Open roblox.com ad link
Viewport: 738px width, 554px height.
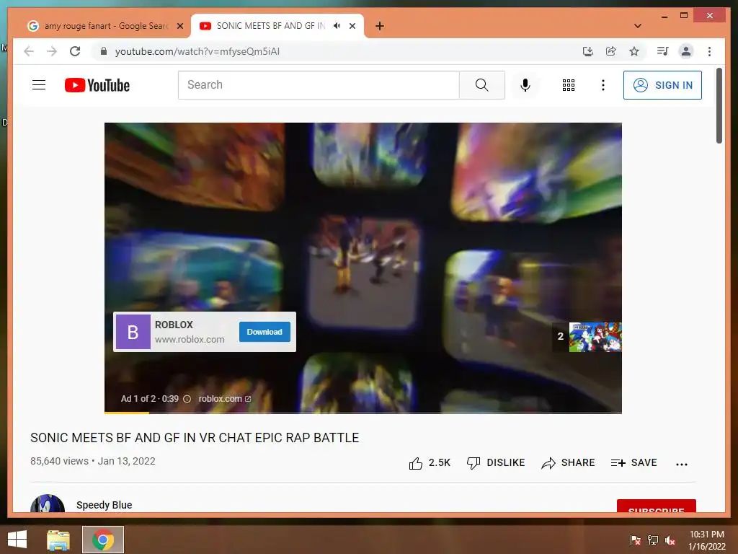(225, 398)
